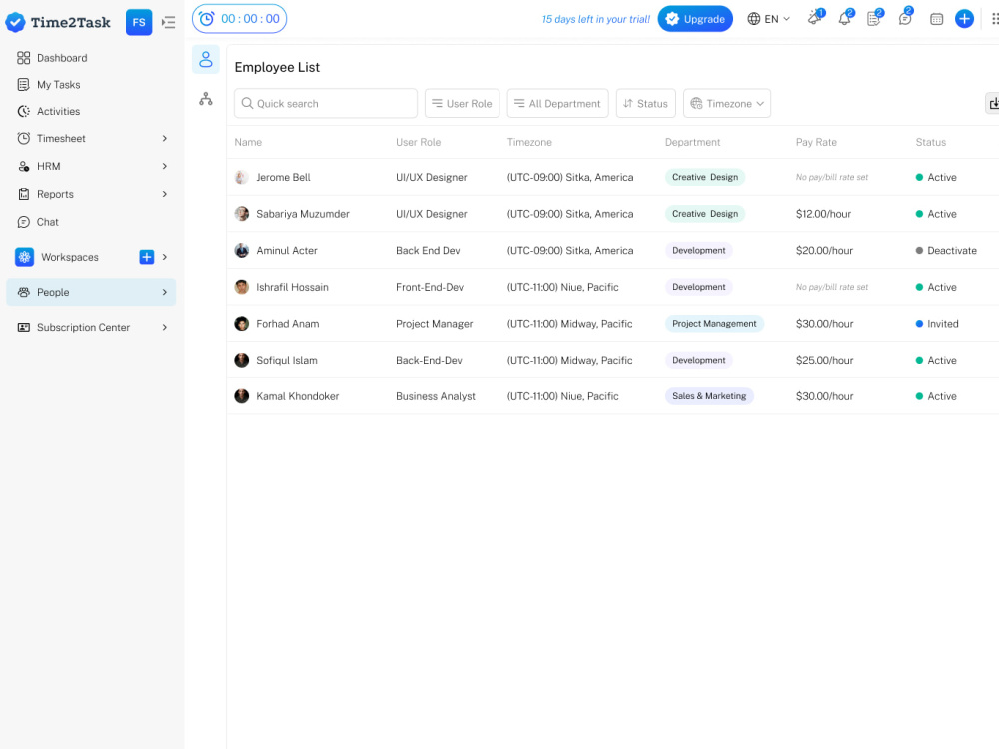Click Sofiqul Islam's avatar
Image resolution: width=999 pixels, height=749 pixels.
(242, 360)
